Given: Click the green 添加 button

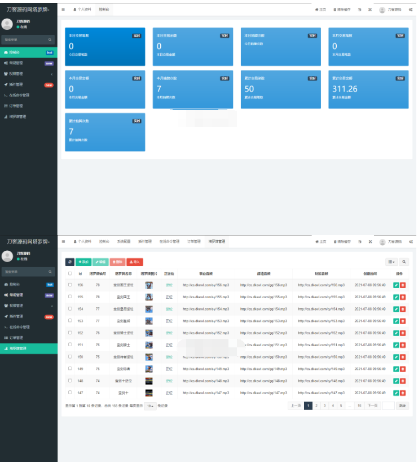Looking at the screenshot, I should click(83, 262).
